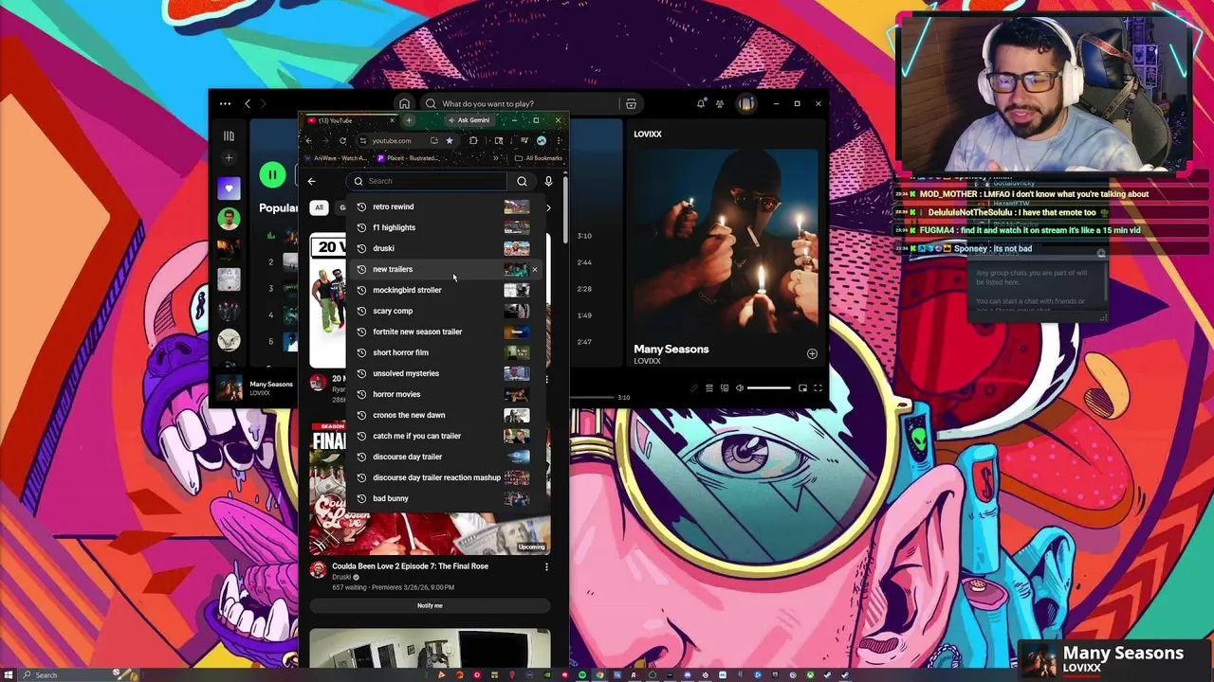Open Chrome extensions puzzle icon

(473, 140)
